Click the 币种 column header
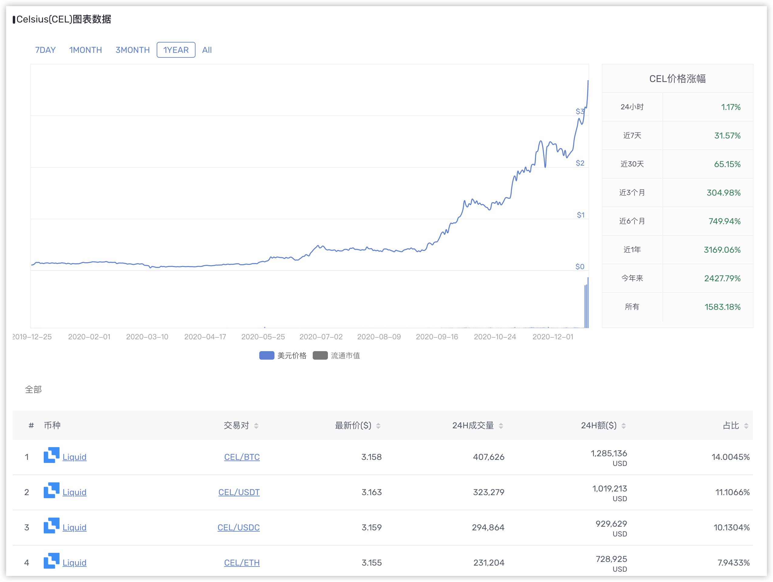The width and height of the screenshot is (773, 582). point(52,425)
